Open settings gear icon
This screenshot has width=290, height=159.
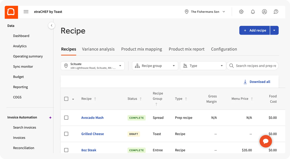(x=241, y=12)
